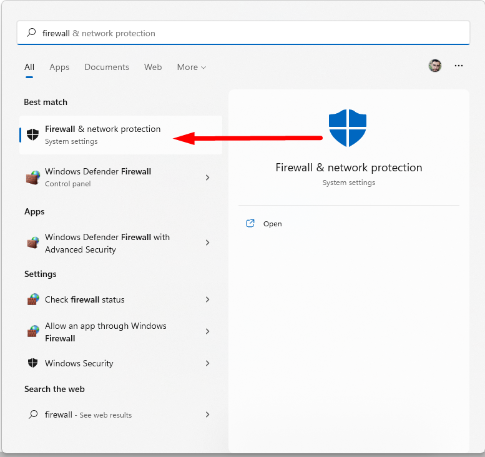Expand Advanced Security result chevron

pyautogui.click(x=208, y=243)
